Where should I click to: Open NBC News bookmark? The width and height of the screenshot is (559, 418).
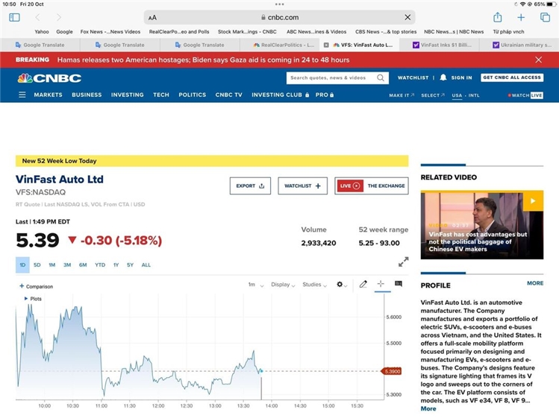point(454,32)
